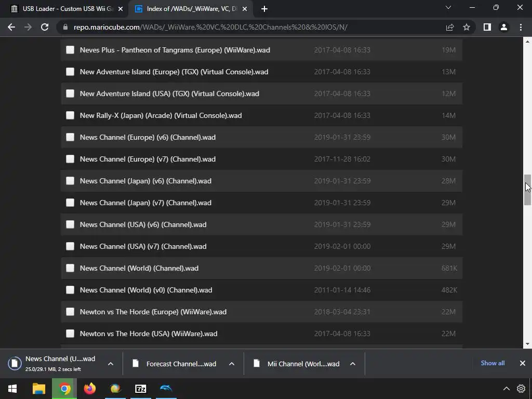
Task: Toggle News Channel (World) (v0) checkbox
Action: [70, 290]
